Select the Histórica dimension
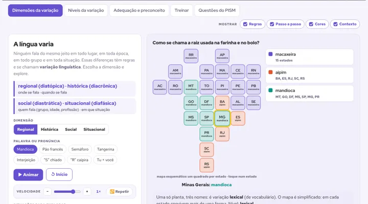Viewport: 368px width, 204px height. point(50,129)
